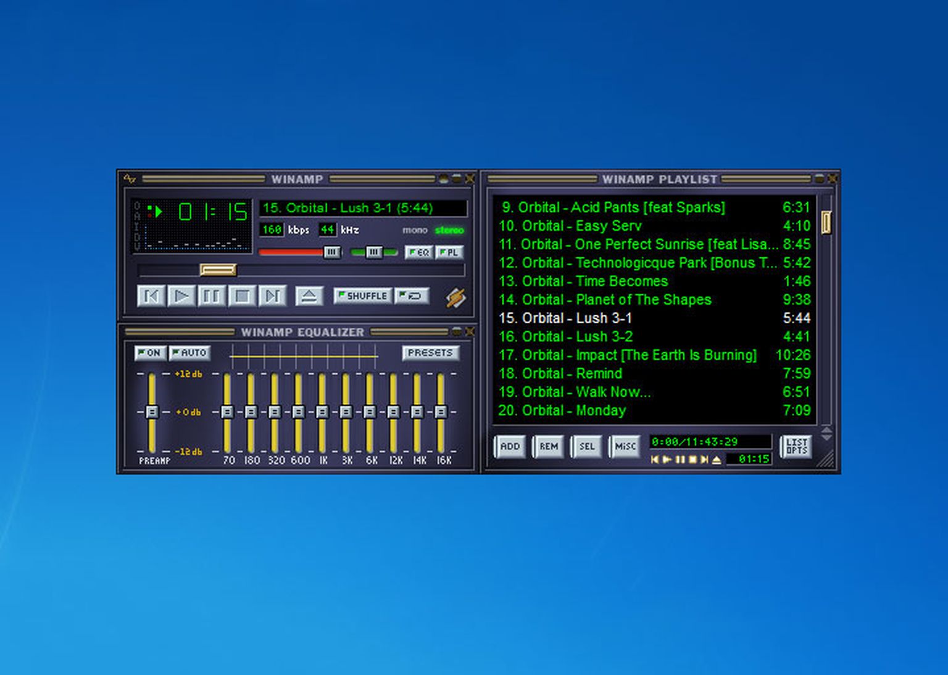Click mini play button in playlist window
The image size is (948, 675).
(x=667, y=460)
